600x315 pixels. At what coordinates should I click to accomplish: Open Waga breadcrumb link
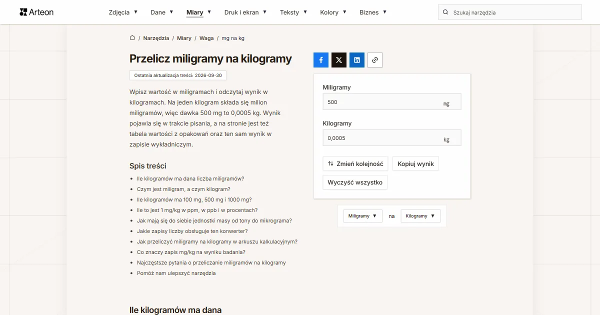tap(206, 38)
